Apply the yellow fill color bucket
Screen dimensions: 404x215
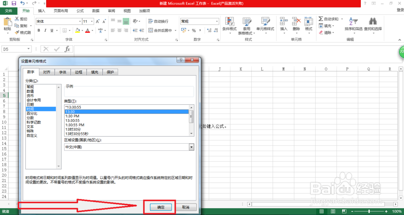coord(78,30)
